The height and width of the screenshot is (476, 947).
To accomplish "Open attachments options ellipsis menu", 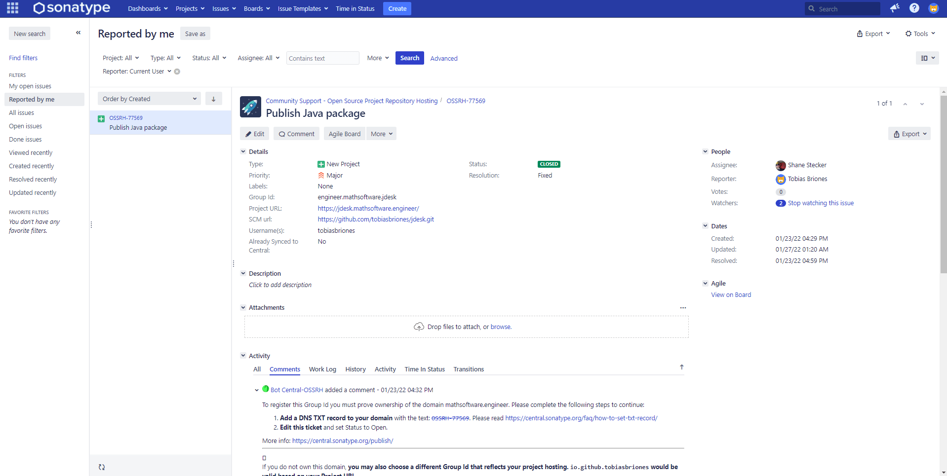I will tap(683, 308).
